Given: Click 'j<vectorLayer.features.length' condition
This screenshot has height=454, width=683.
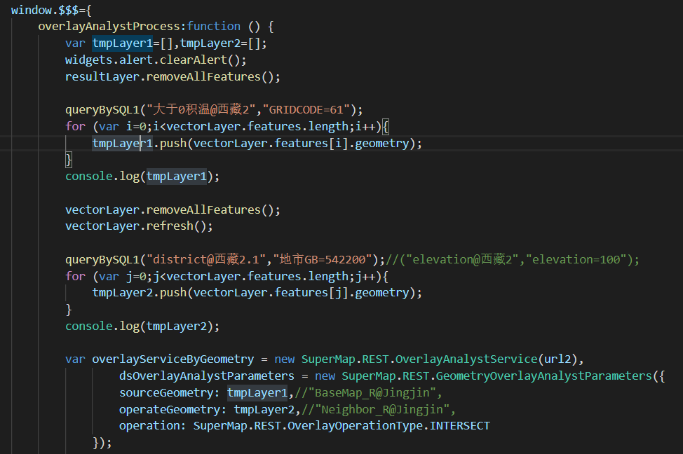Looking at the screenshot, I should (x=250, y=277).
